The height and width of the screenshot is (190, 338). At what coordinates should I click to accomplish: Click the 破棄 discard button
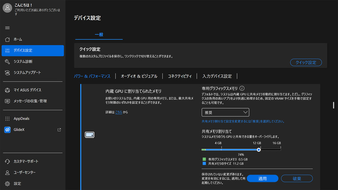(x=297, y=179)
